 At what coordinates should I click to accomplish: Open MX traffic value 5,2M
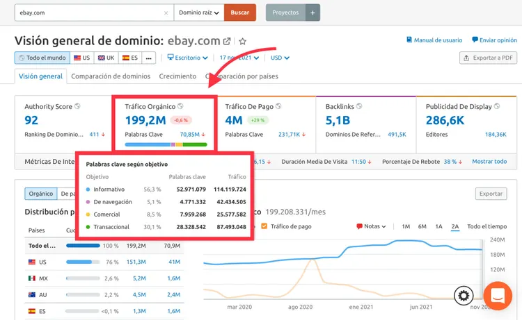click(x=139, y=278)
